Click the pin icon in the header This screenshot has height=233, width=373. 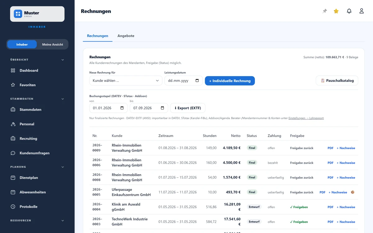[325, 11]
